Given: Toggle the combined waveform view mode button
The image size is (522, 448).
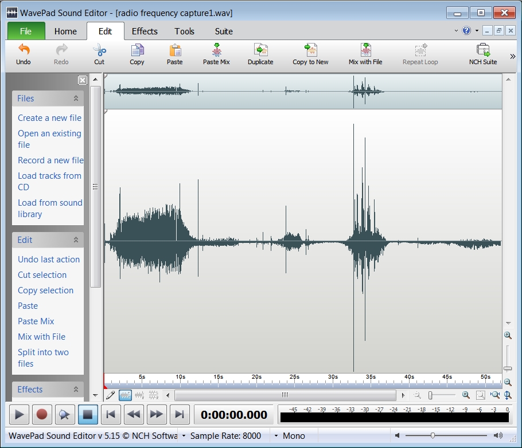Looking at the screenshot, I should [125, 395].
